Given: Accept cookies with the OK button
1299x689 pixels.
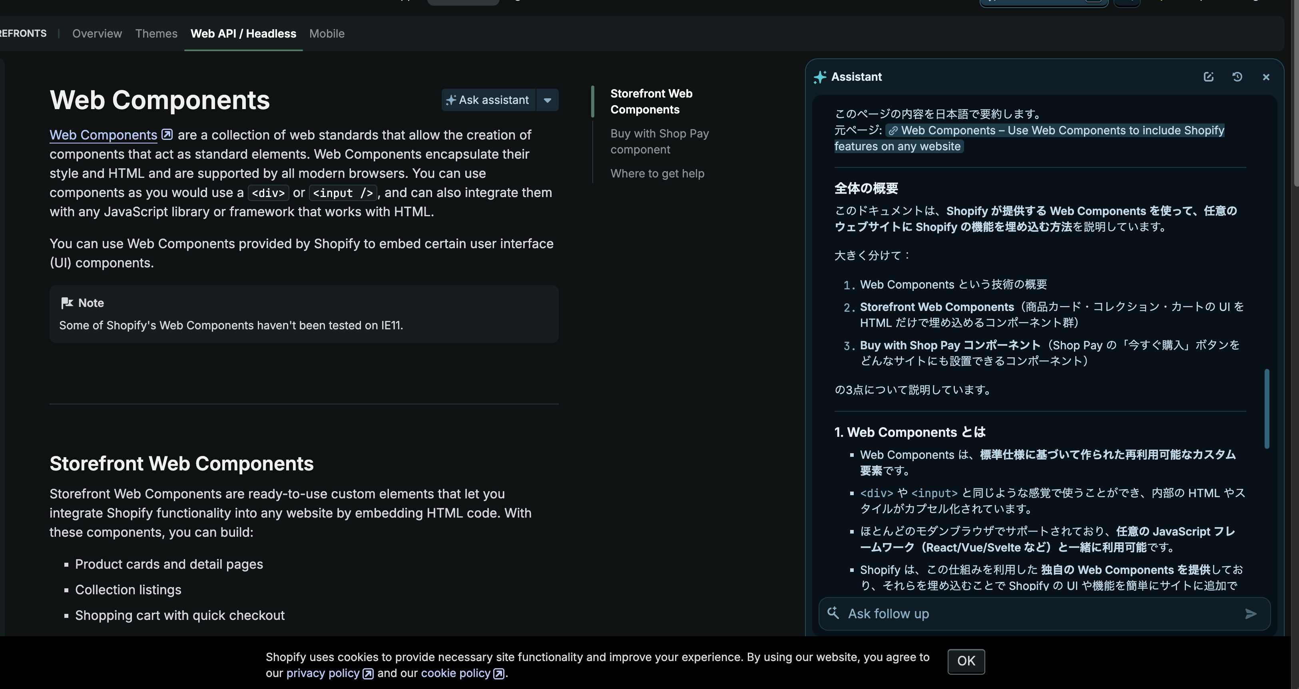Looking at the screenshot, I should (966, 661).
